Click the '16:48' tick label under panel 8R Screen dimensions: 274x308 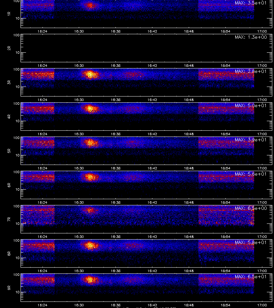(x=189, y=271)
